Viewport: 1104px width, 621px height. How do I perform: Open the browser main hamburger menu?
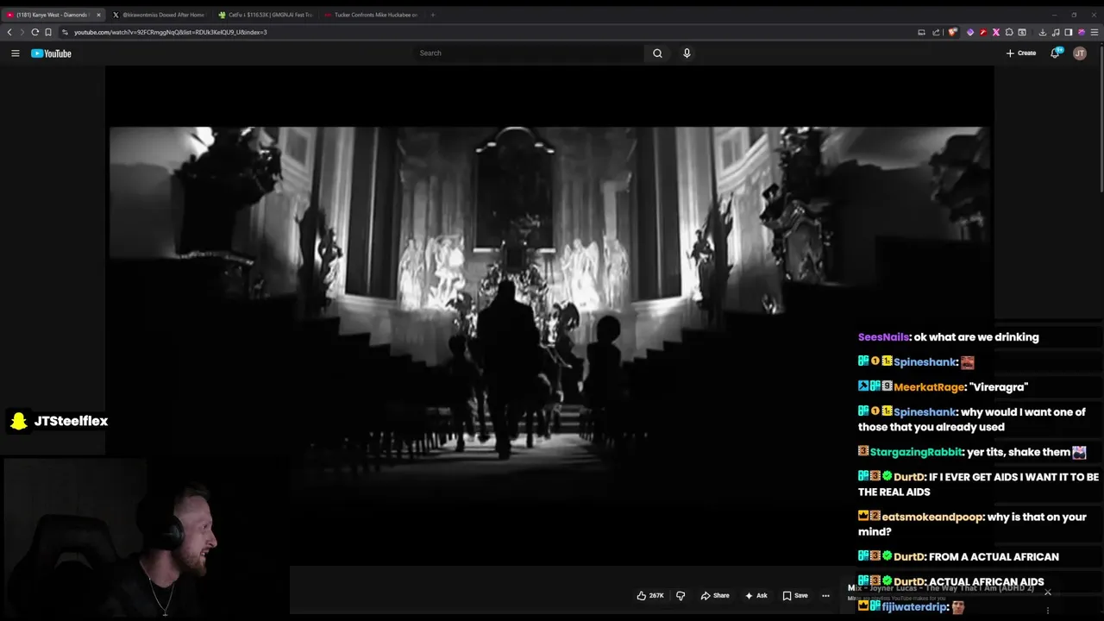coord(1095,32)
